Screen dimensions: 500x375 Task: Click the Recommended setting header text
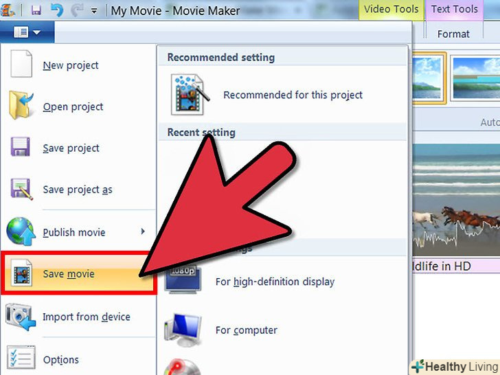[x=221, y=58]
